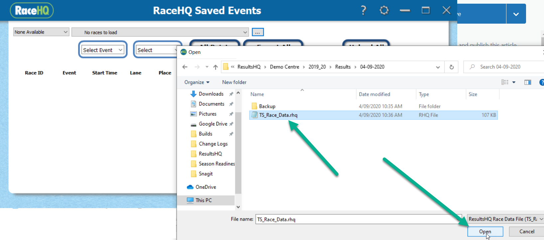Select Documents in navigation pane
This screenshot has width=544, height=240.
point(211,104)
